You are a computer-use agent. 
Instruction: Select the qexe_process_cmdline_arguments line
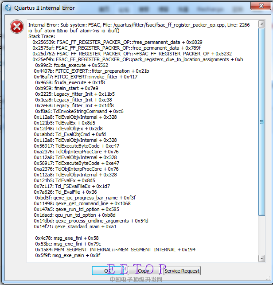pos(91,221)
